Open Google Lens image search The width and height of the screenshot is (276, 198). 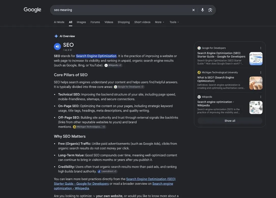coord(210,10)
